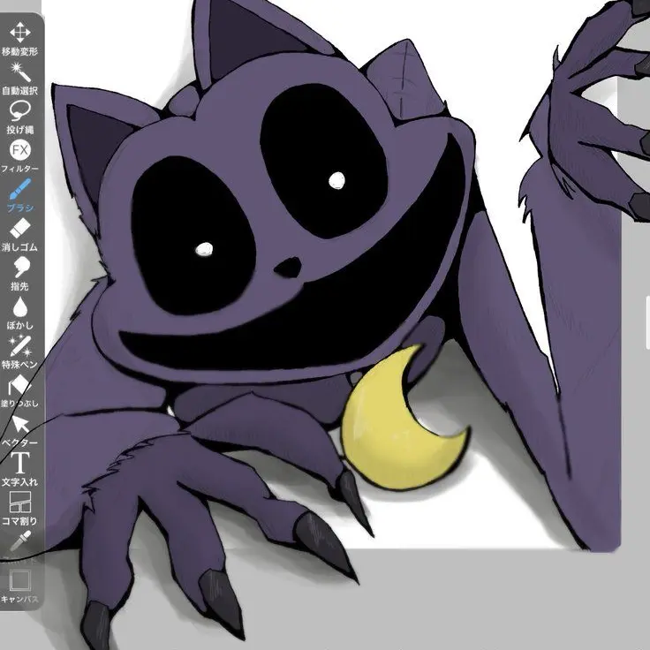650x650 pixels.
Task: Pick the ベクター vector tool
Action: click(19, 427)
